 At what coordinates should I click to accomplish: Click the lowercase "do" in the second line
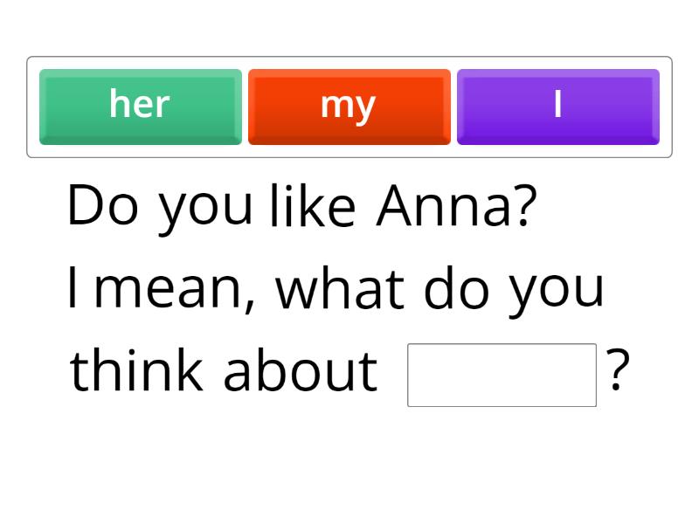[456, 288]
